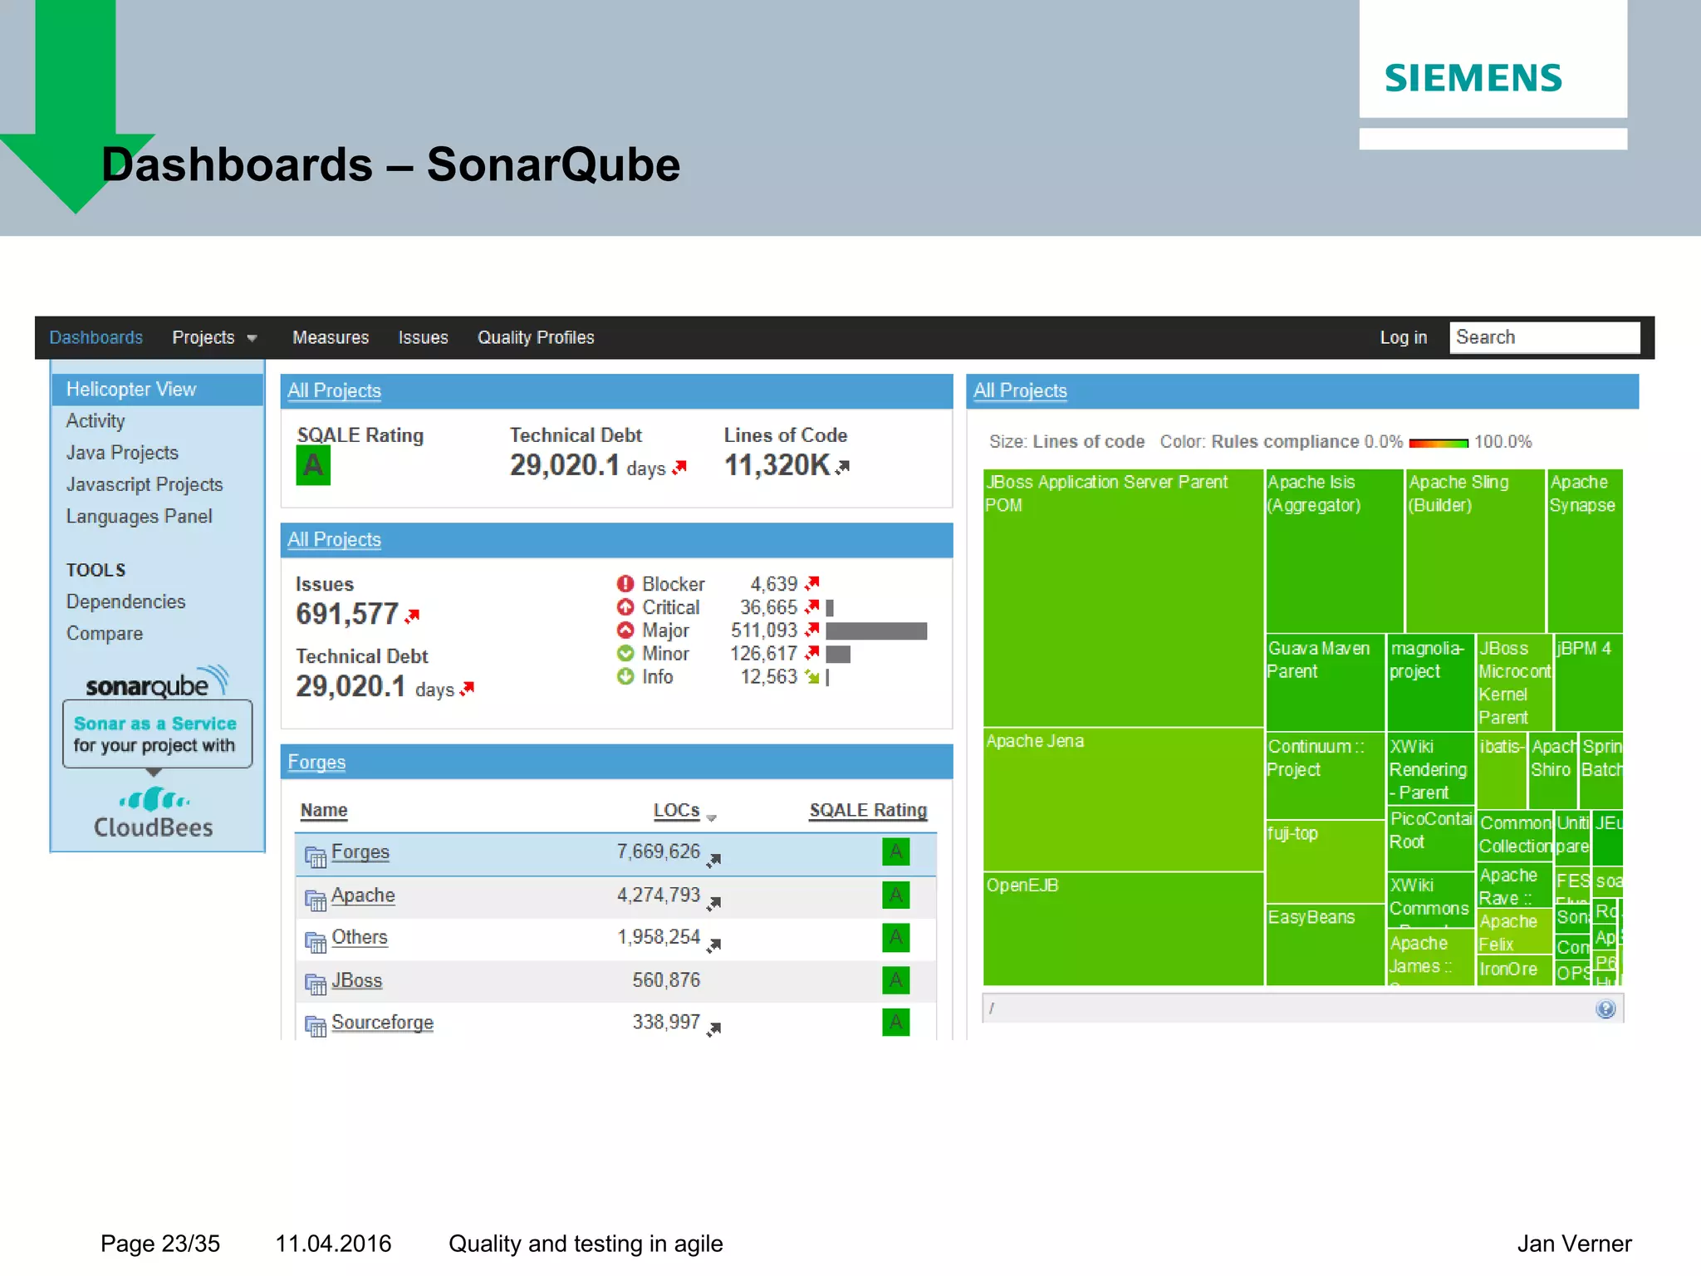Click the treemap breadcrumb path bar

[1302, 1009]
